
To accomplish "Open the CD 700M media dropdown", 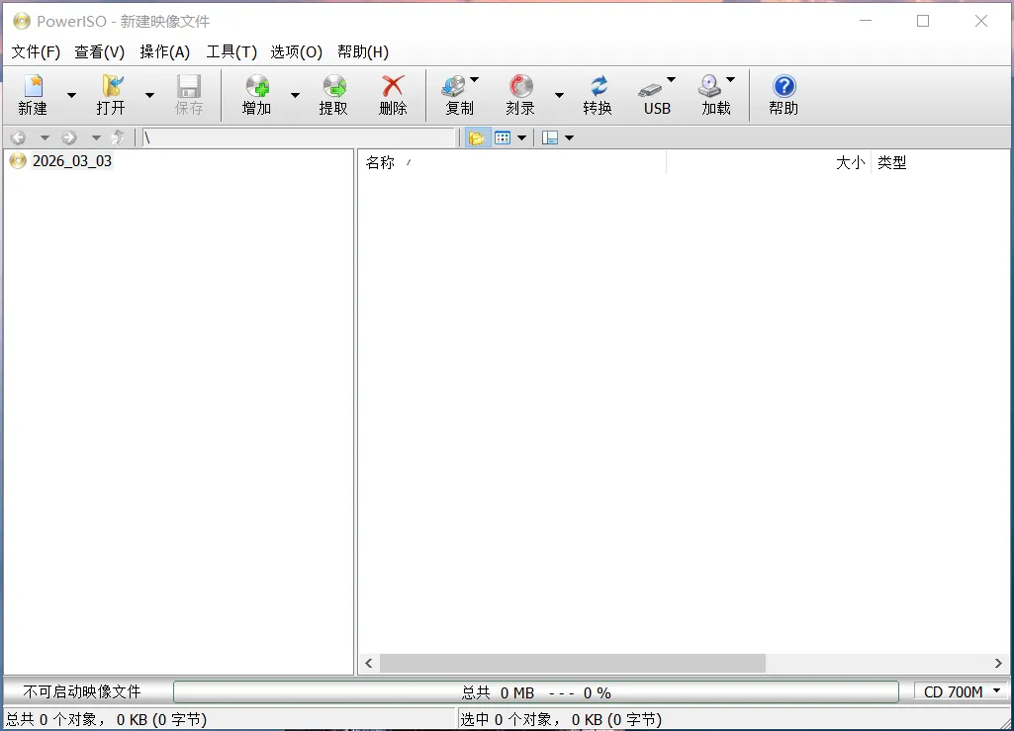I will point(961,691).
